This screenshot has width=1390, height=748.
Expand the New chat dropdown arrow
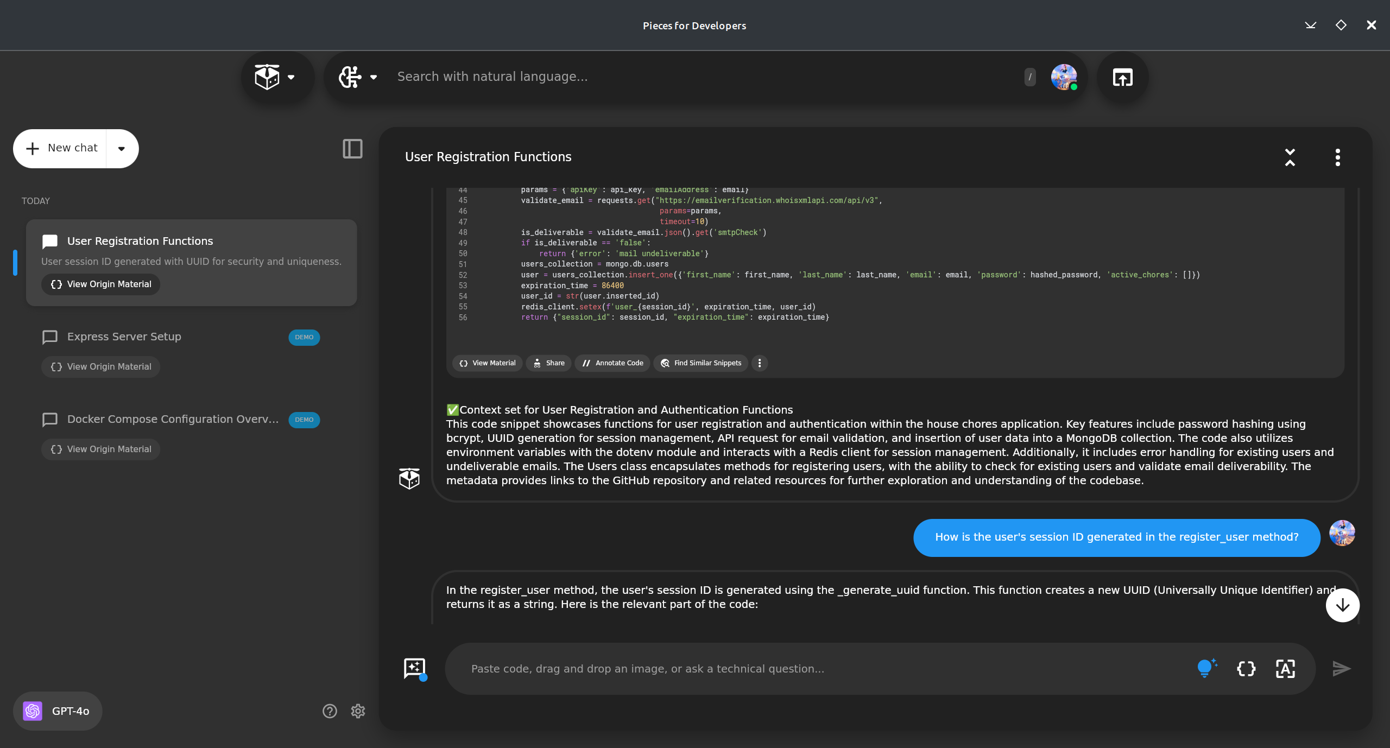pyautogui.click(x=122, y=148)
